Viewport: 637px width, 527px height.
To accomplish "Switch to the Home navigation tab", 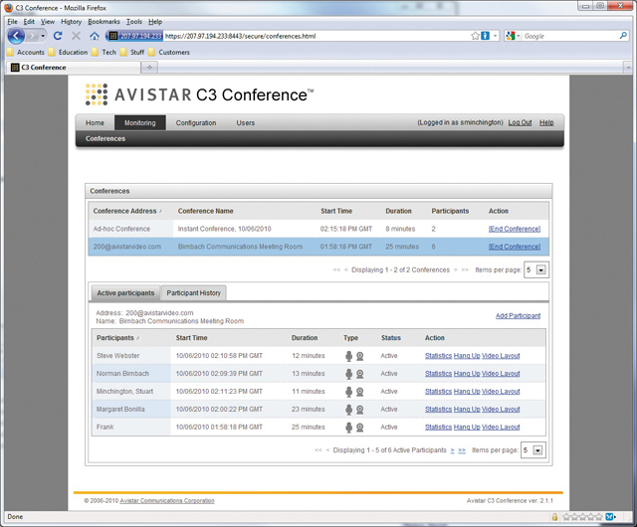I will [95, 123].
